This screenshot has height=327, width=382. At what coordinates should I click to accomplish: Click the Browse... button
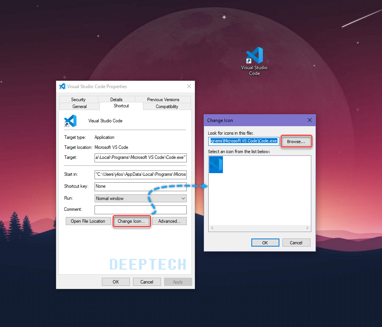click(296, 142)
